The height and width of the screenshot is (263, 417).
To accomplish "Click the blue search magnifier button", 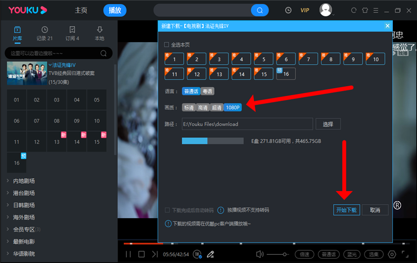I will 259,10.
